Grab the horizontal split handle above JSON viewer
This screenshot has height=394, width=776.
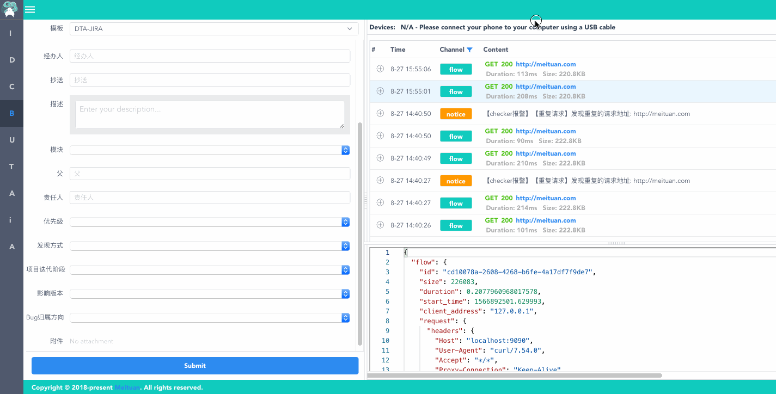[x=616, y=243]
